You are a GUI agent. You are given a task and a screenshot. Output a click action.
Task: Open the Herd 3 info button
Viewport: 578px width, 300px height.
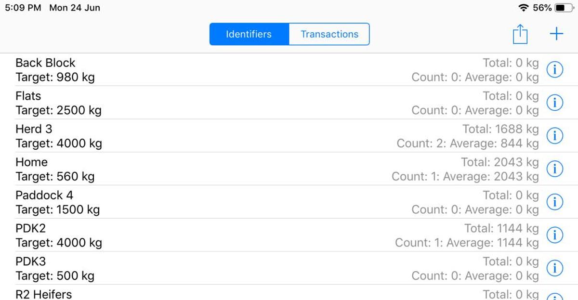(555, 136)
